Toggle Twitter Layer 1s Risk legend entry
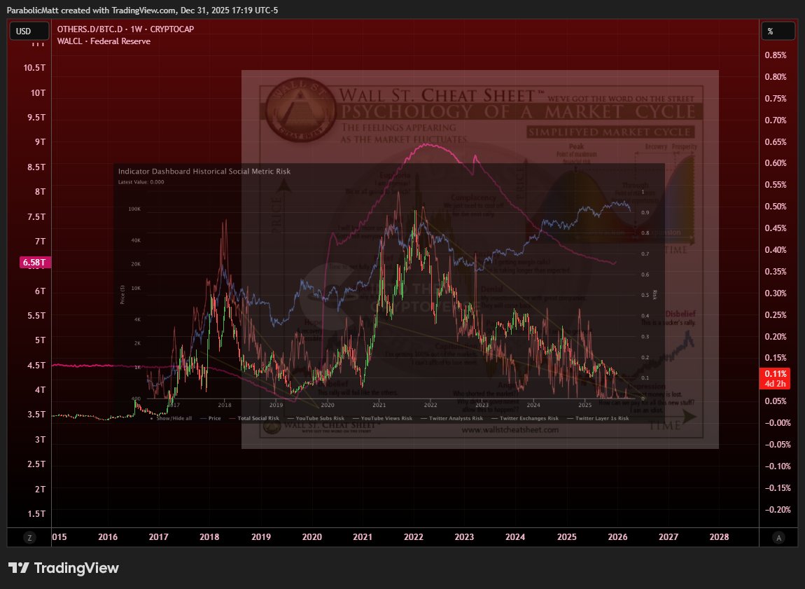This screenshot has height=589, width=805. tap(598, 418)
